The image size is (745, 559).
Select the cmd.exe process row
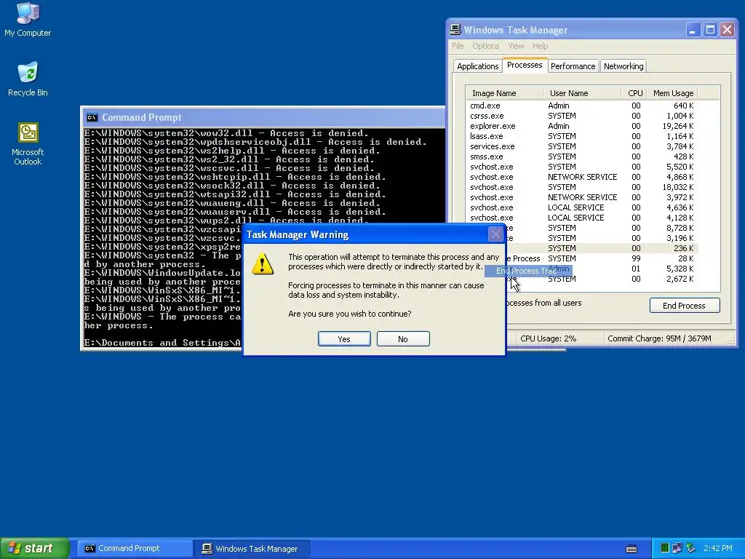pos(581,106)
